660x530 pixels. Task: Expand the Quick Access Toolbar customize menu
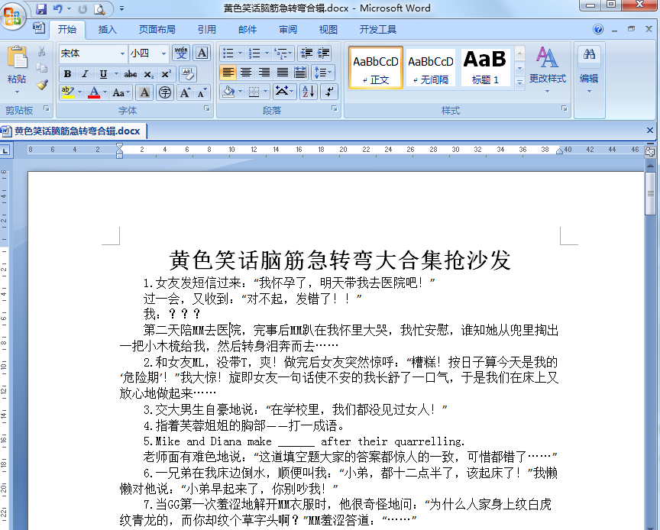click(122, 8)
